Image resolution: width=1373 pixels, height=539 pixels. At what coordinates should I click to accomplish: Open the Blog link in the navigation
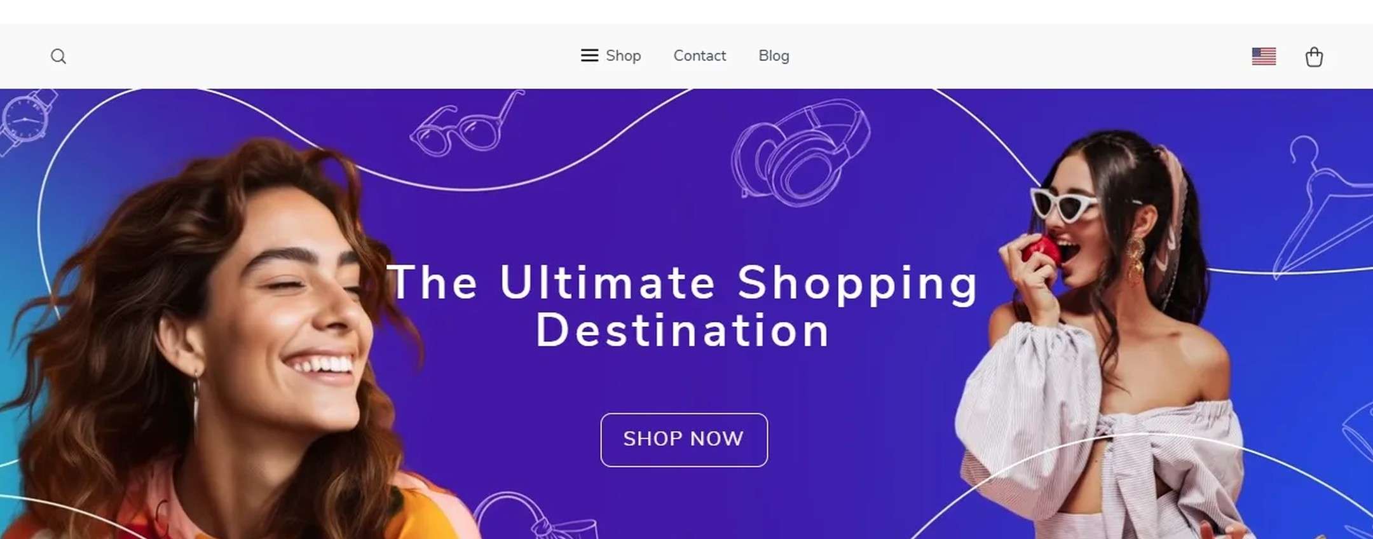774,56
